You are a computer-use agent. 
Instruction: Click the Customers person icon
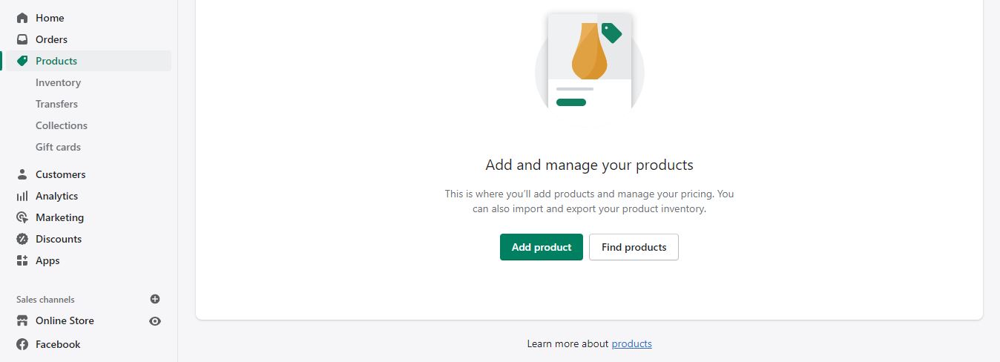point(22,174)
